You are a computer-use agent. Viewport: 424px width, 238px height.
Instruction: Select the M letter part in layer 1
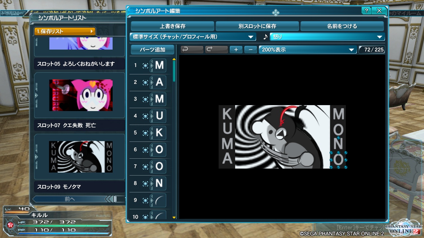pyautogui.click(x=159, y=65)
